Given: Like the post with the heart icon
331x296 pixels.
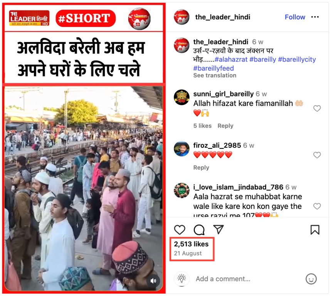Looking at the screenshot, I should [180, 230].
